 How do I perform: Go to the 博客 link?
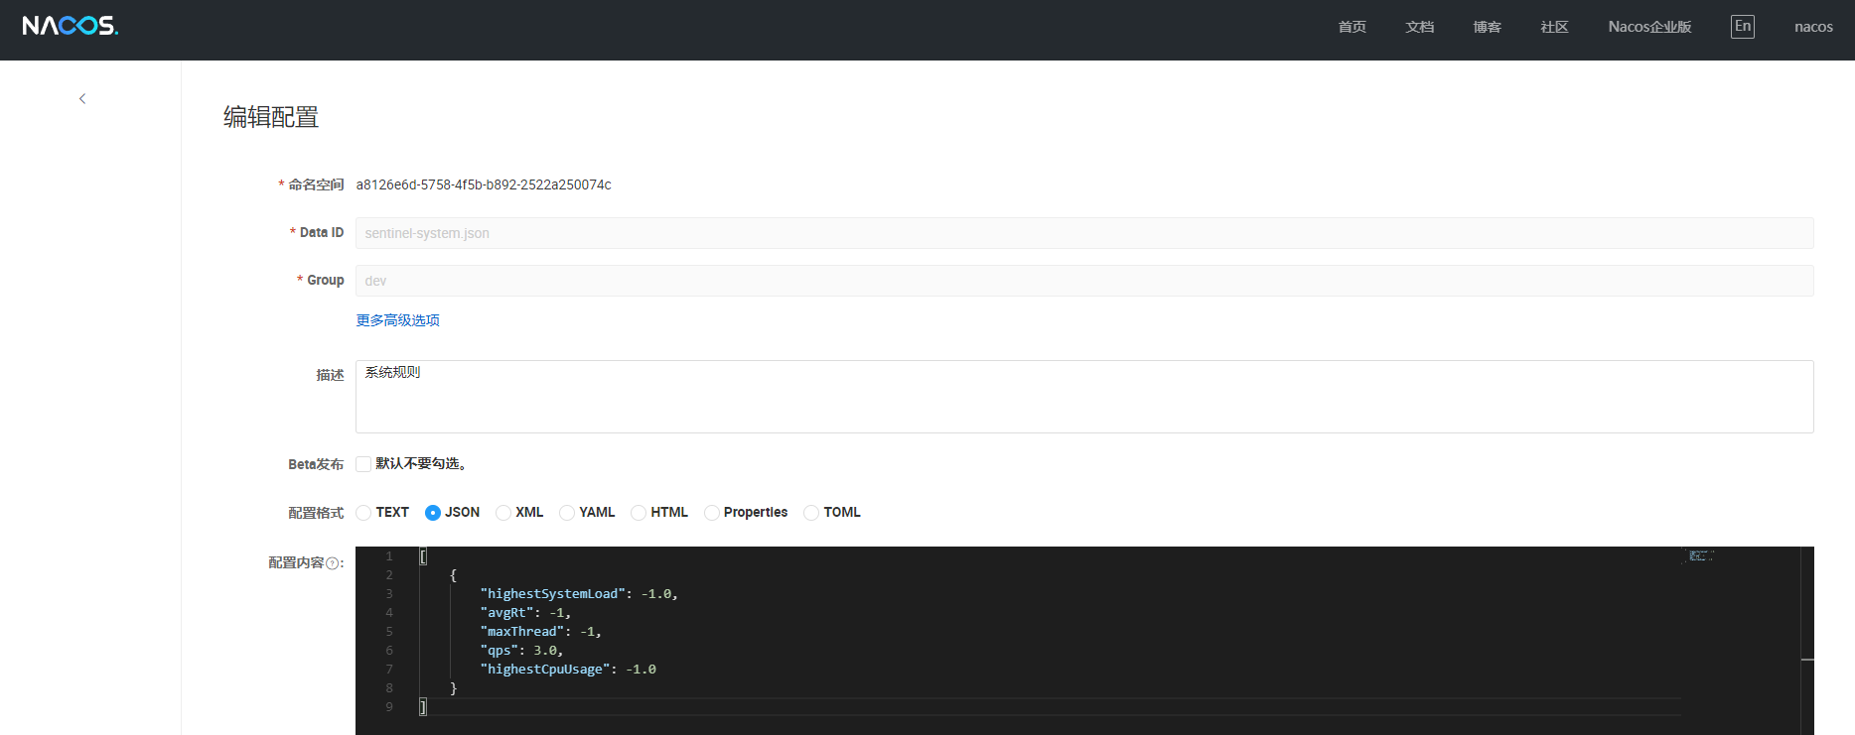1487,27
